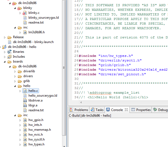The height and width of the screenshot is (147, 168).
Task: Click the Properties view icon
Action: click(x=133, y=110)
